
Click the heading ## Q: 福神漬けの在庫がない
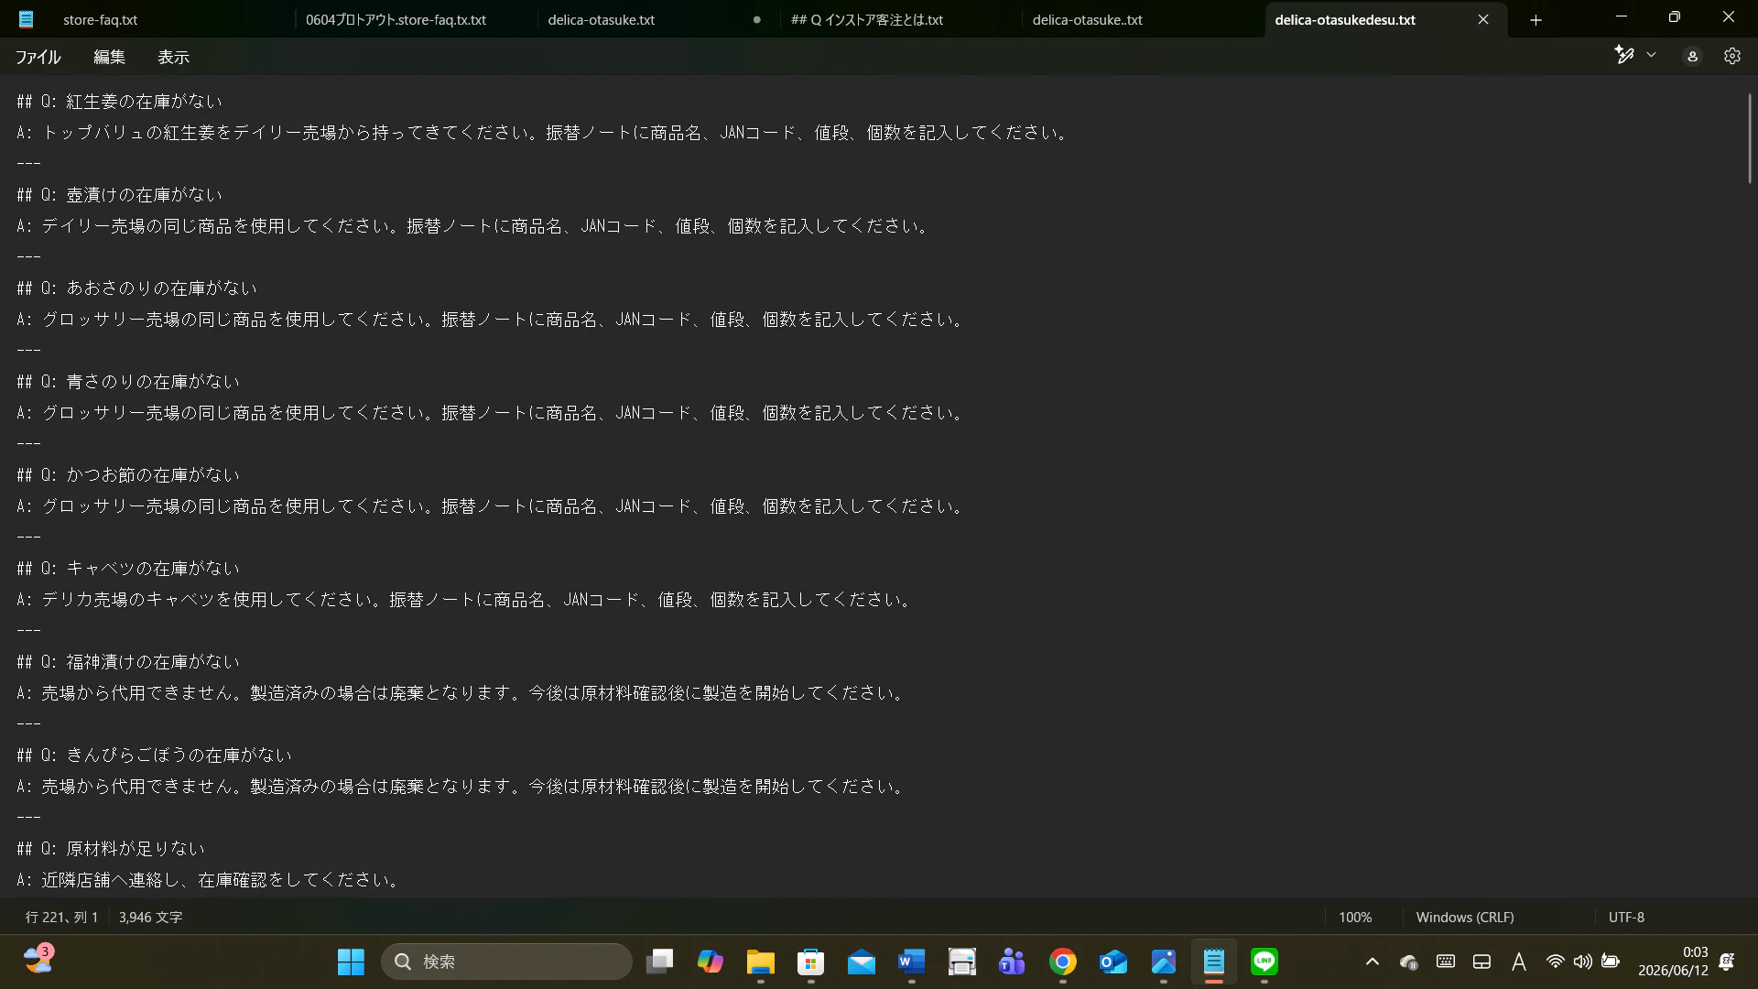[x=128, y=662]
